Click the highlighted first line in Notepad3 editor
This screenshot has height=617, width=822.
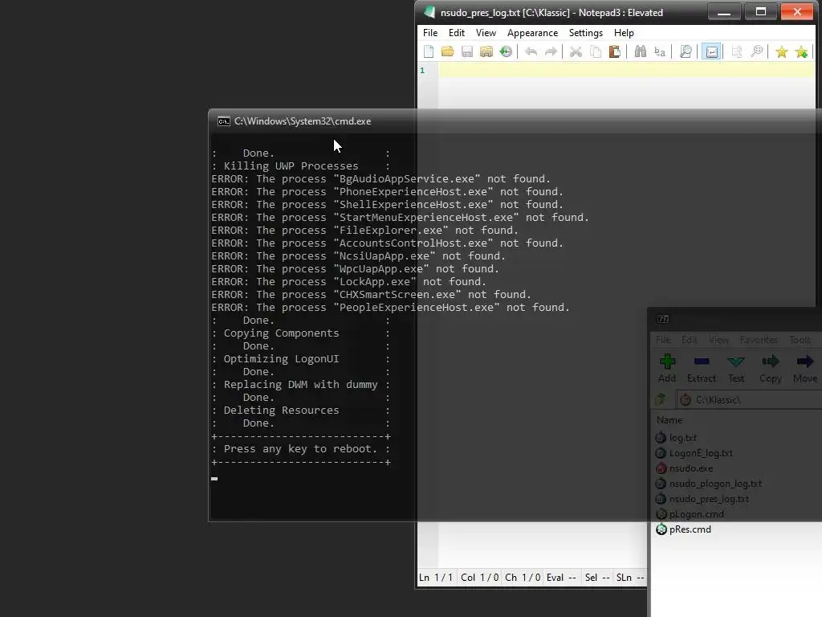pos(626,71)
